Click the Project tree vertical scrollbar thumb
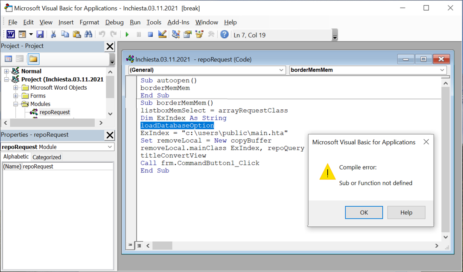 click(110, 87)
